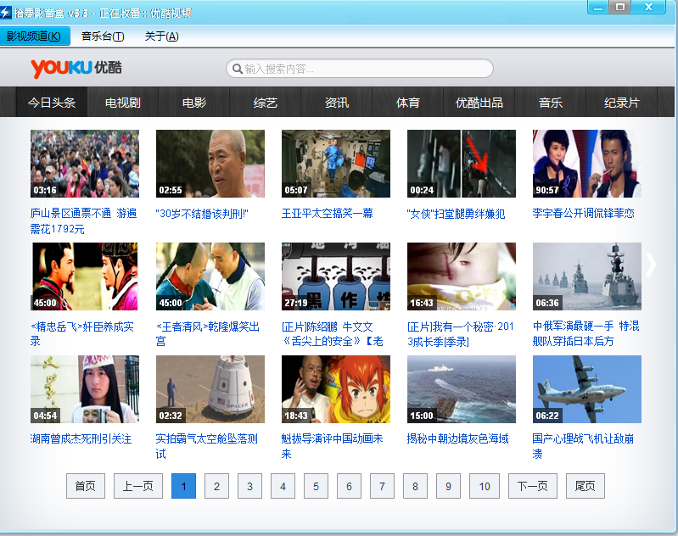Click the search magnifier icon

[235, 69]
